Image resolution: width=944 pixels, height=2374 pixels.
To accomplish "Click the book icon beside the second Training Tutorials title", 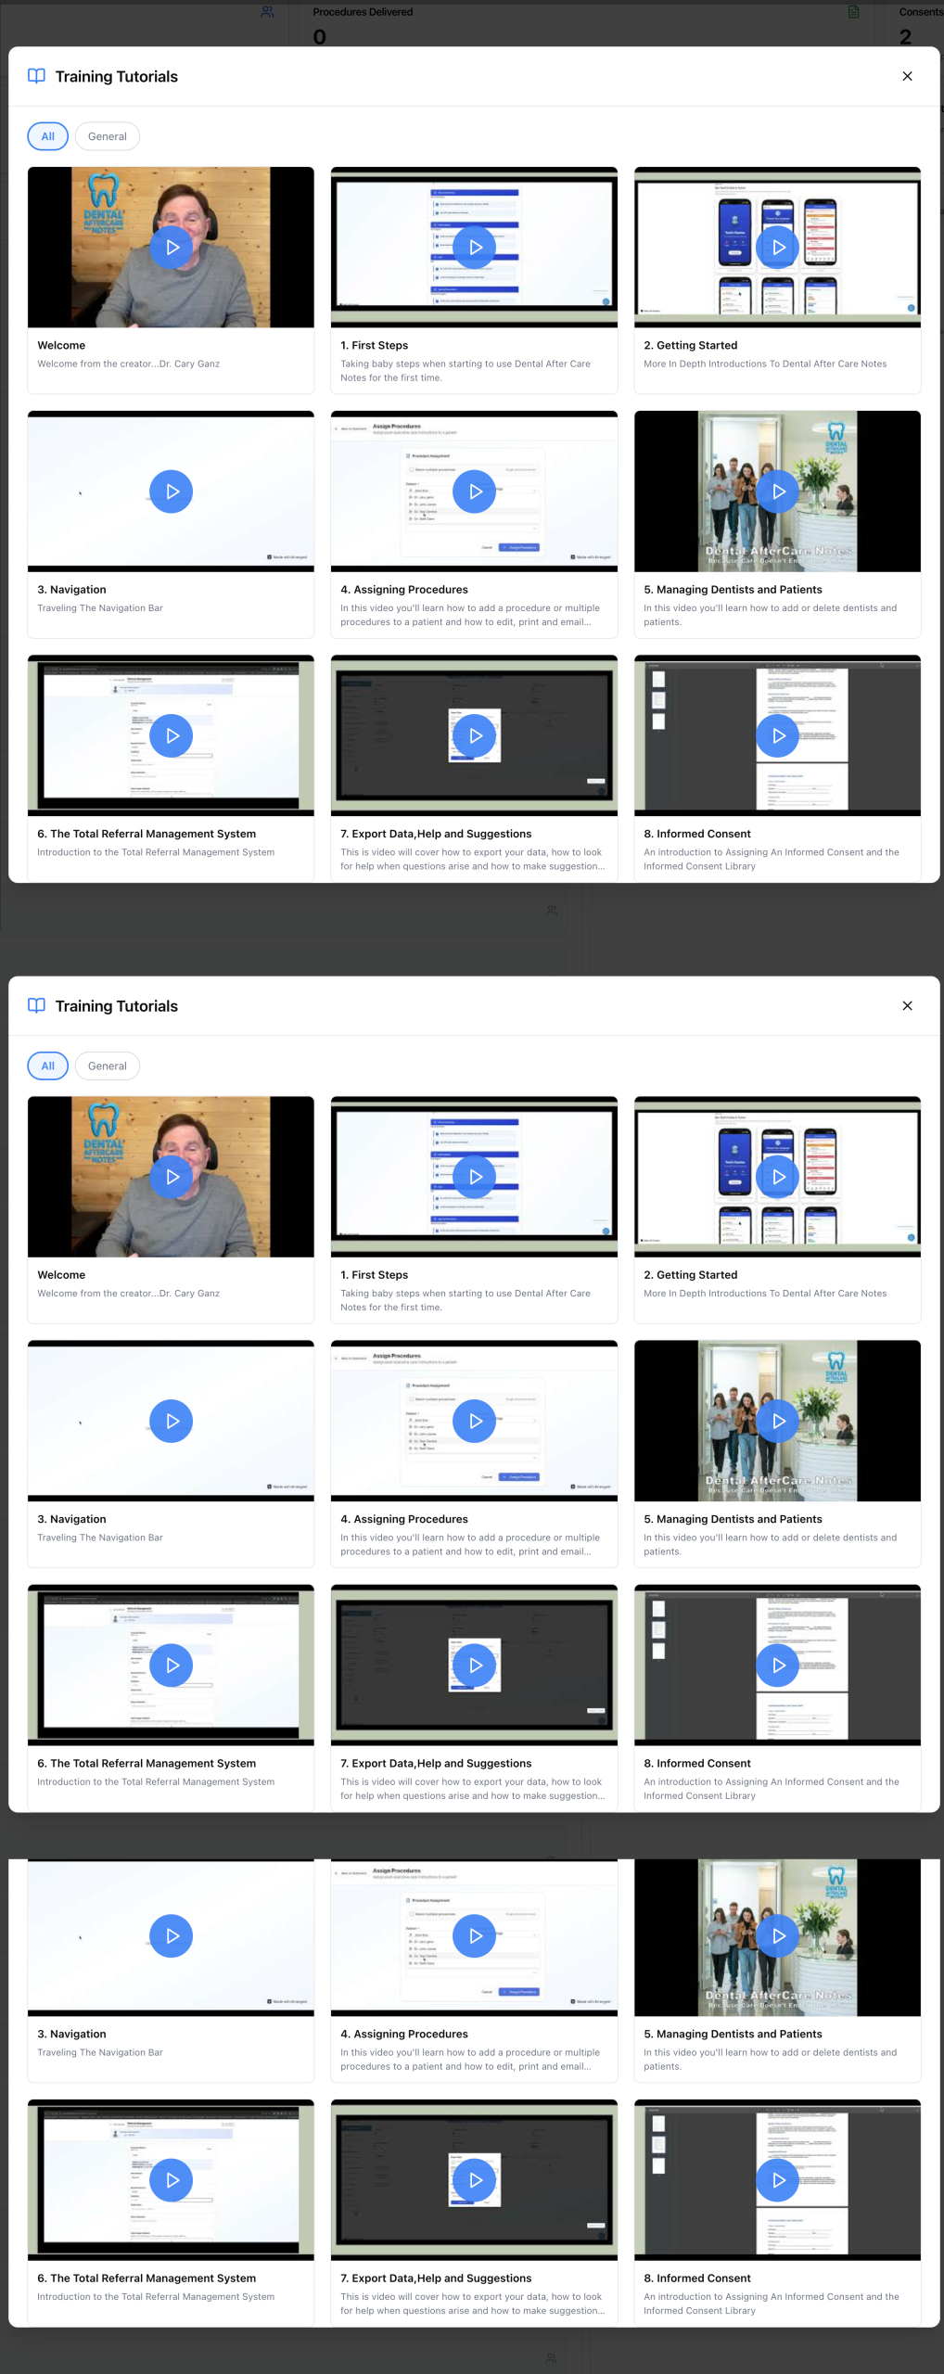I will pos(36,1005).
